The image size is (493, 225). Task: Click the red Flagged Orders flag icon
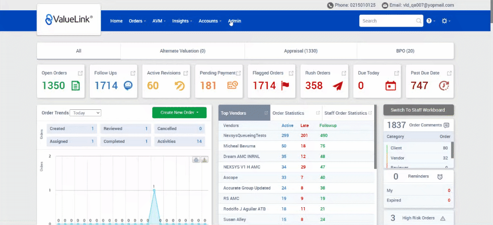tap(285, 86)
